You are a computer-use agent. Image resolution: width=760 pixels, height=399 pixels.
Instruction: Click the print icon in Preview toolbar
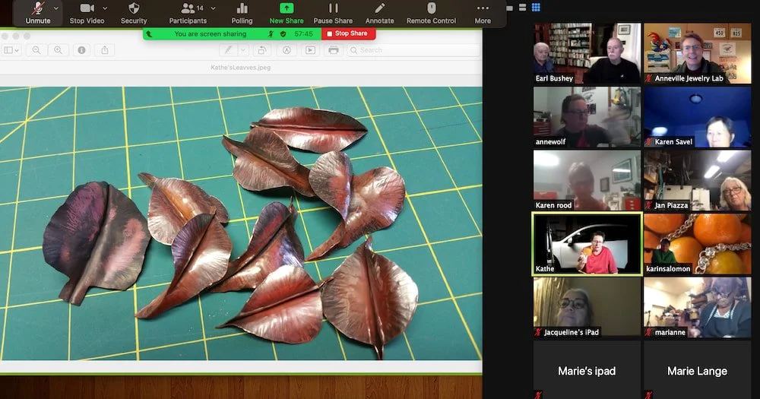tap(334, 50)
